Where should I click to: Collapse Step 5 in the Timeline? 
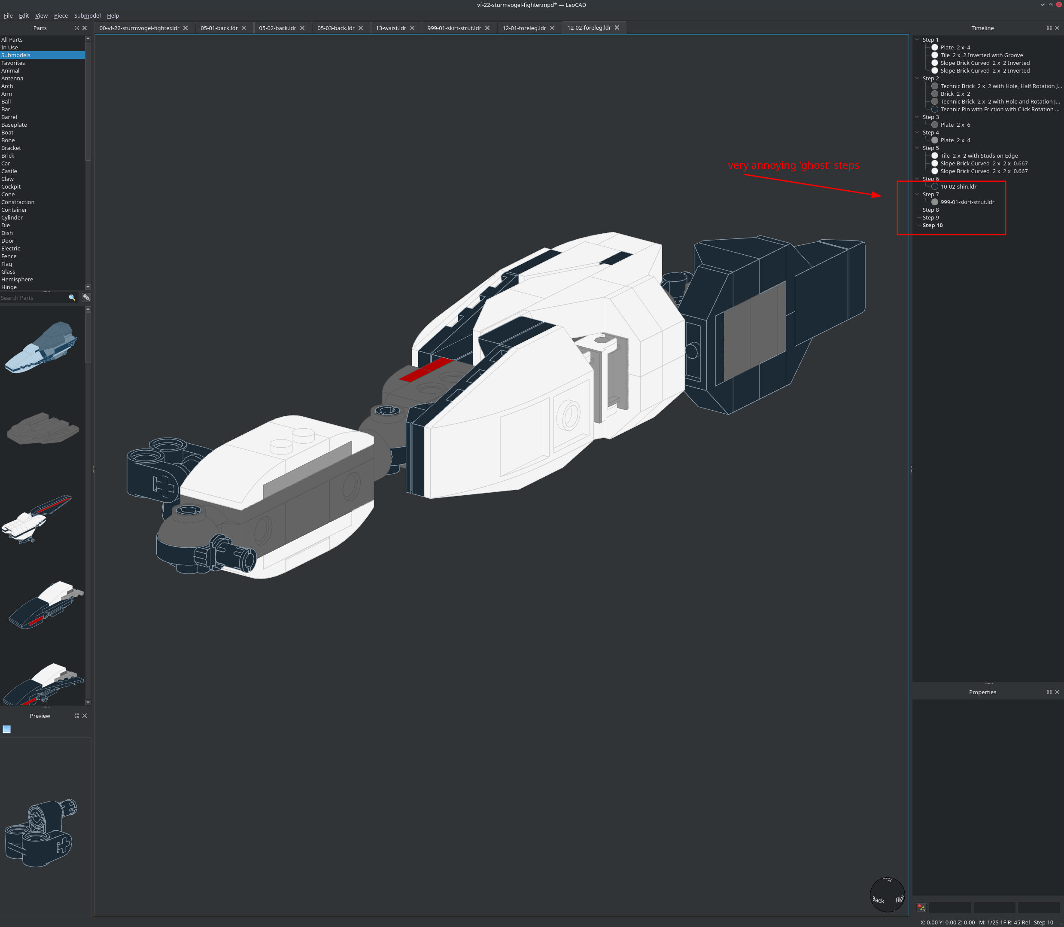click(x=917, y=148)
